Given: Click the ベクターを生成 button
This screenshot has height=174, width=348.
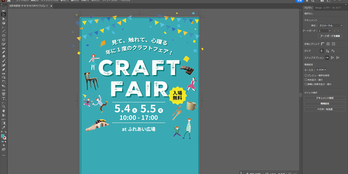Looking at the screenshot, I should 325,109.
